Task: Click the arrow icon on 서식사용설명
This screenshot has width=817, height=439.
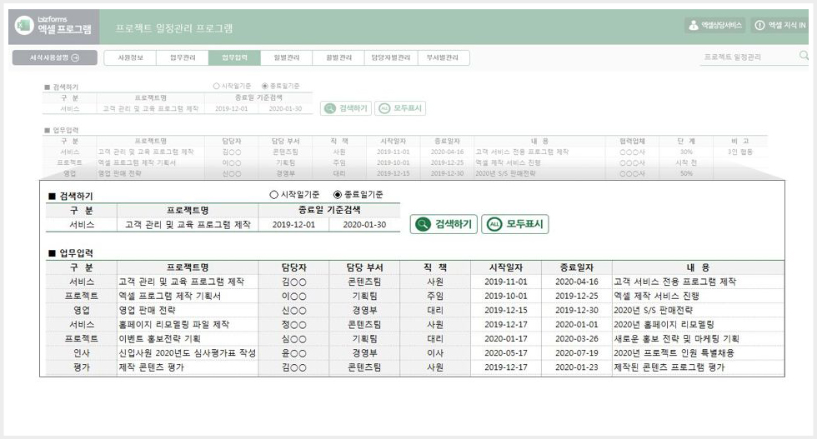Action: [x=75, y=57]
